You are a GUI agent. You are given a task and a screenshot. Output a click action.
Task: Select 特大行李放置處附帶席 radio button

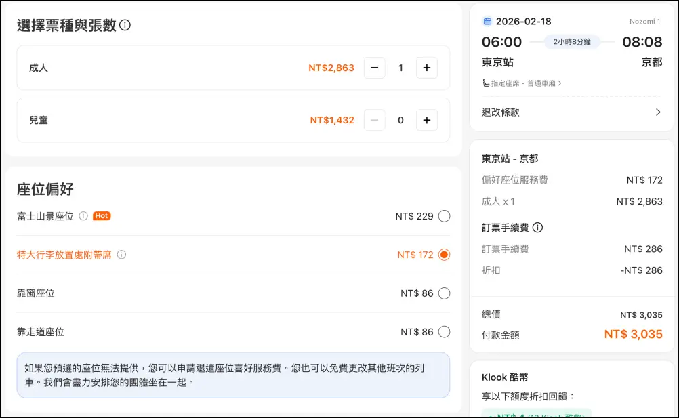point(444,255)
